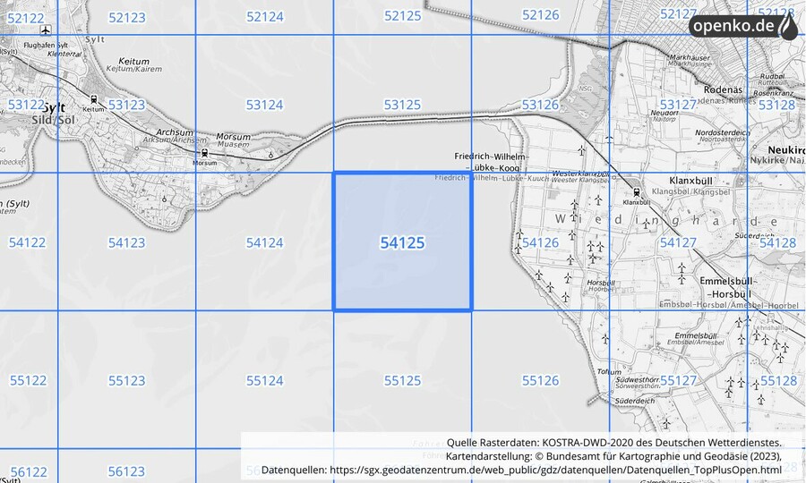This screenshot has width=806, height=483.
Task: Select grid cell label 55128
Action: (778, 380)
